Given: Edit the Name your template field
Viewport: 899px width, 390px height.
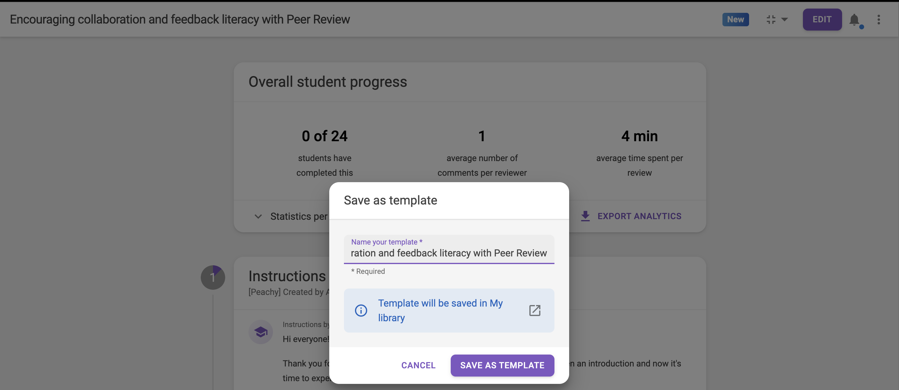Looking at the screenshot, I should tap(449, 249).
